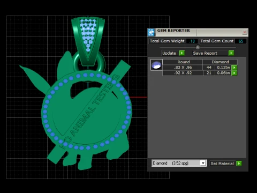Click the Gem Reporter cloud icon

click(x=152, y=32)
